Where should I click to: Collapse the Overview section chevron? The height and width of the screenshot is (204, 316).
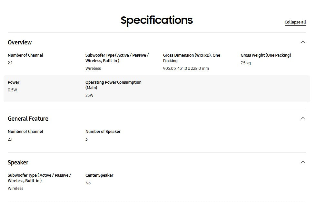click(x=302, y=42)
